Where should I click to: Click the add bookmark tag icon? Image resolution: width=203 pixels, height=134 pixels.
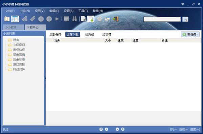pyautogui.click(x=24, y=19)
